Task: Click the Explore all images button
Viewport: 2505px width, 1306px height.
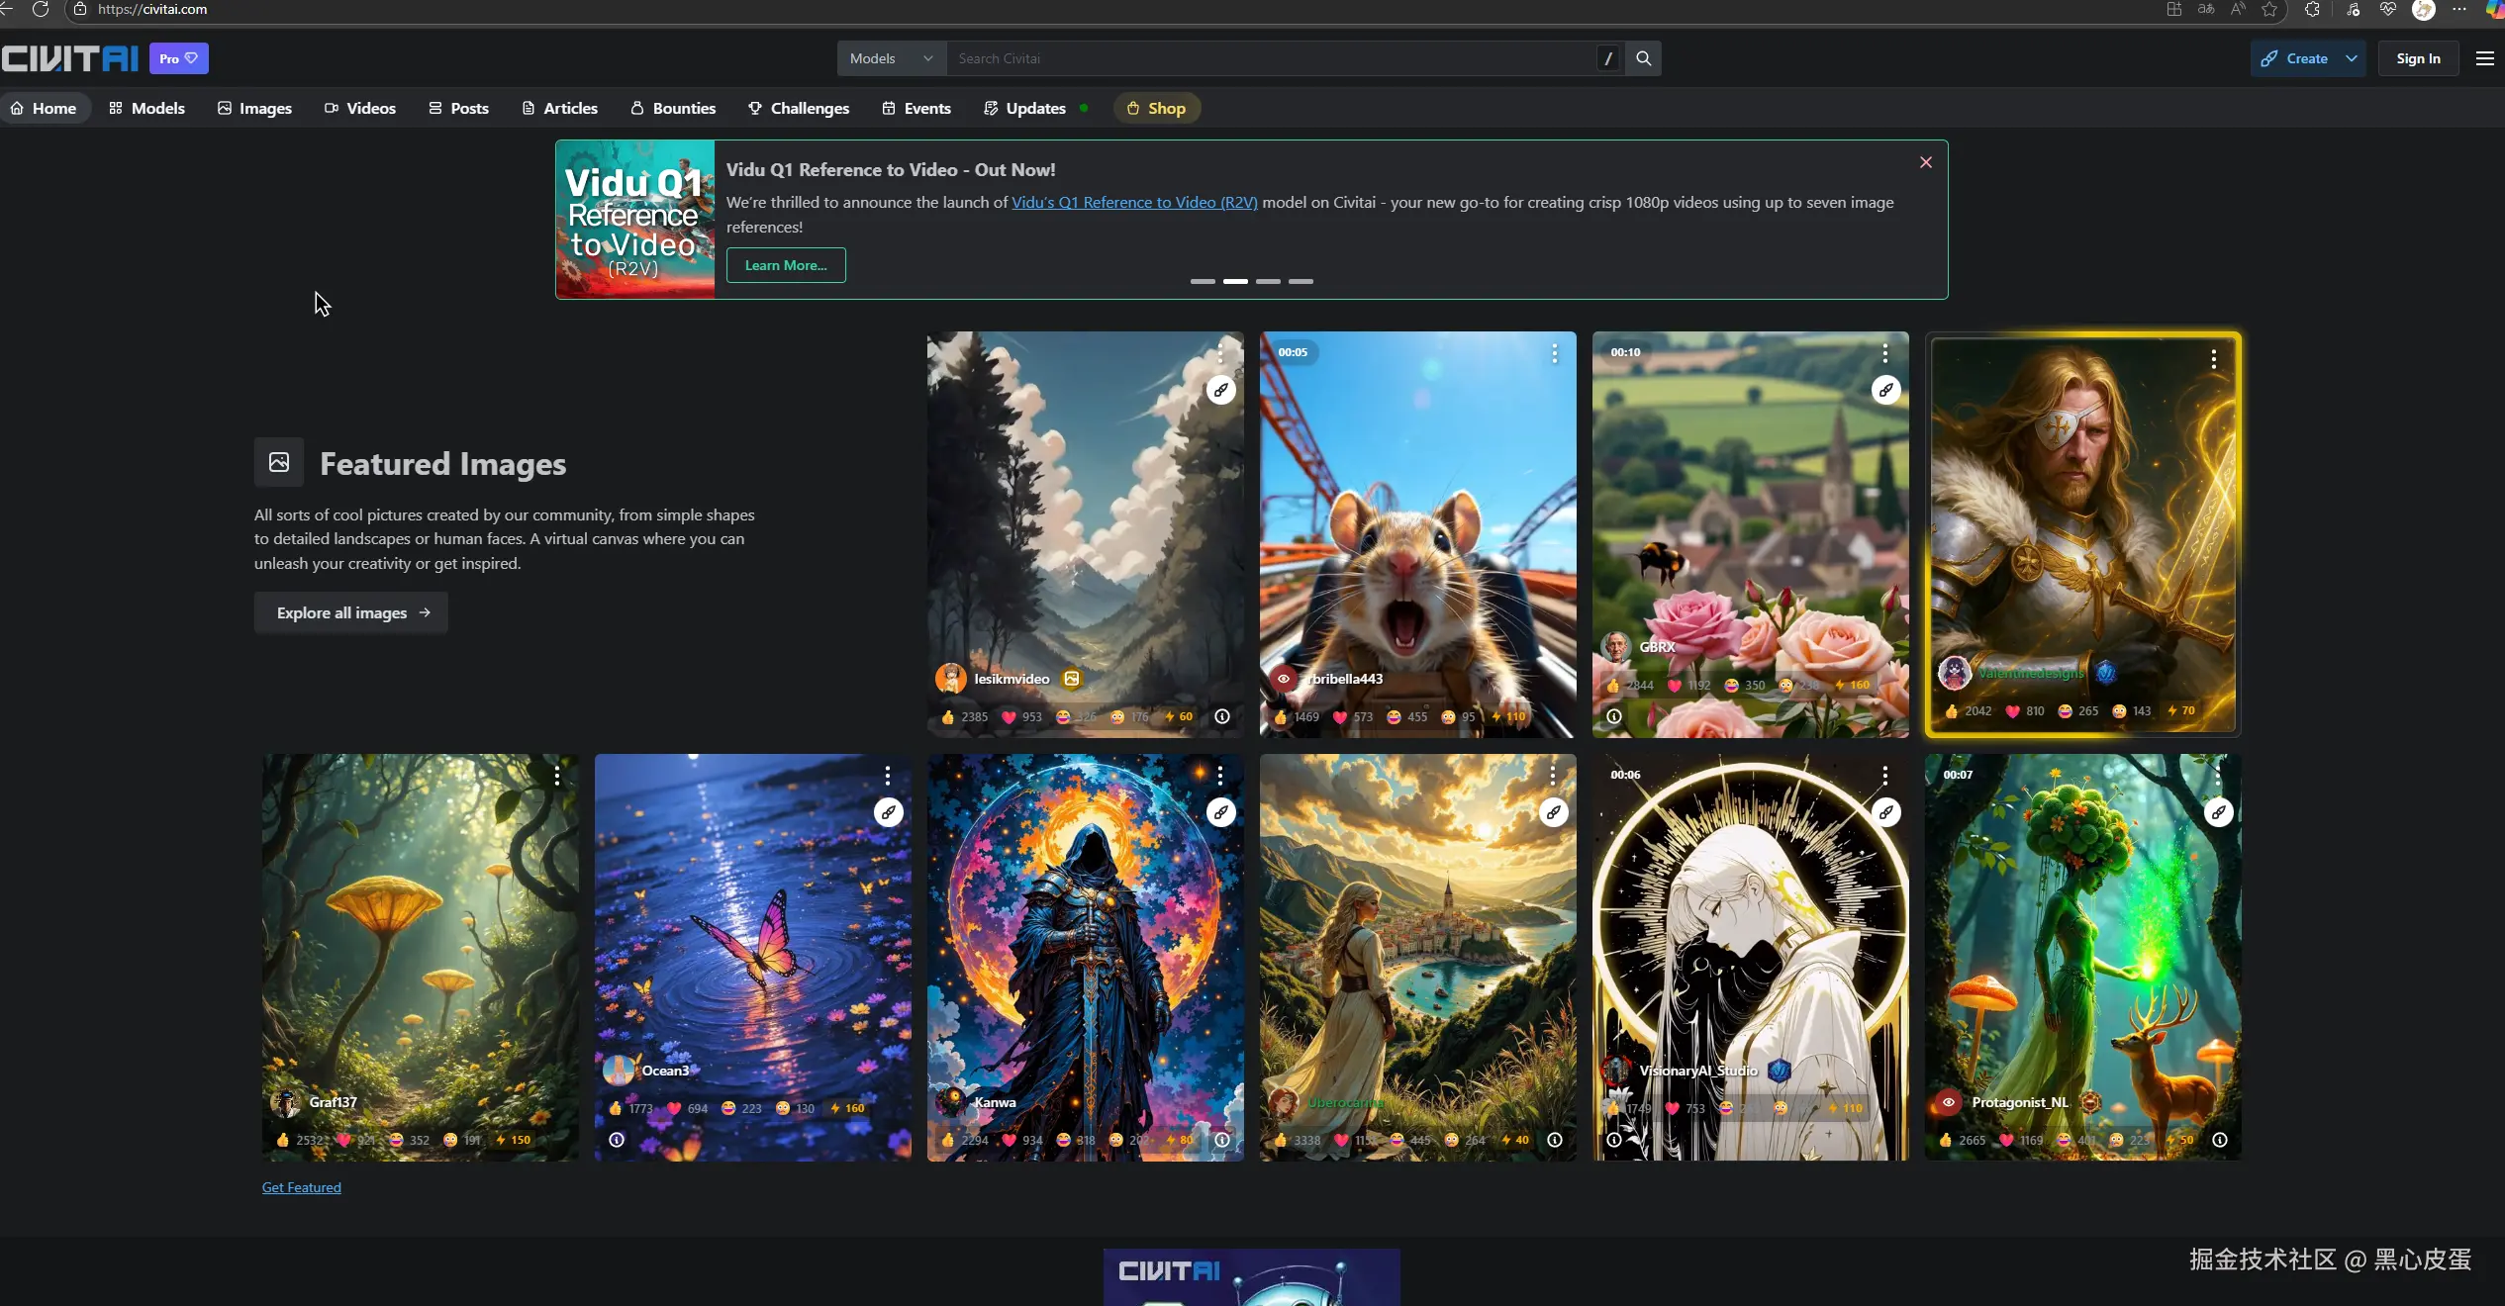Action: (x=351, y=612)
